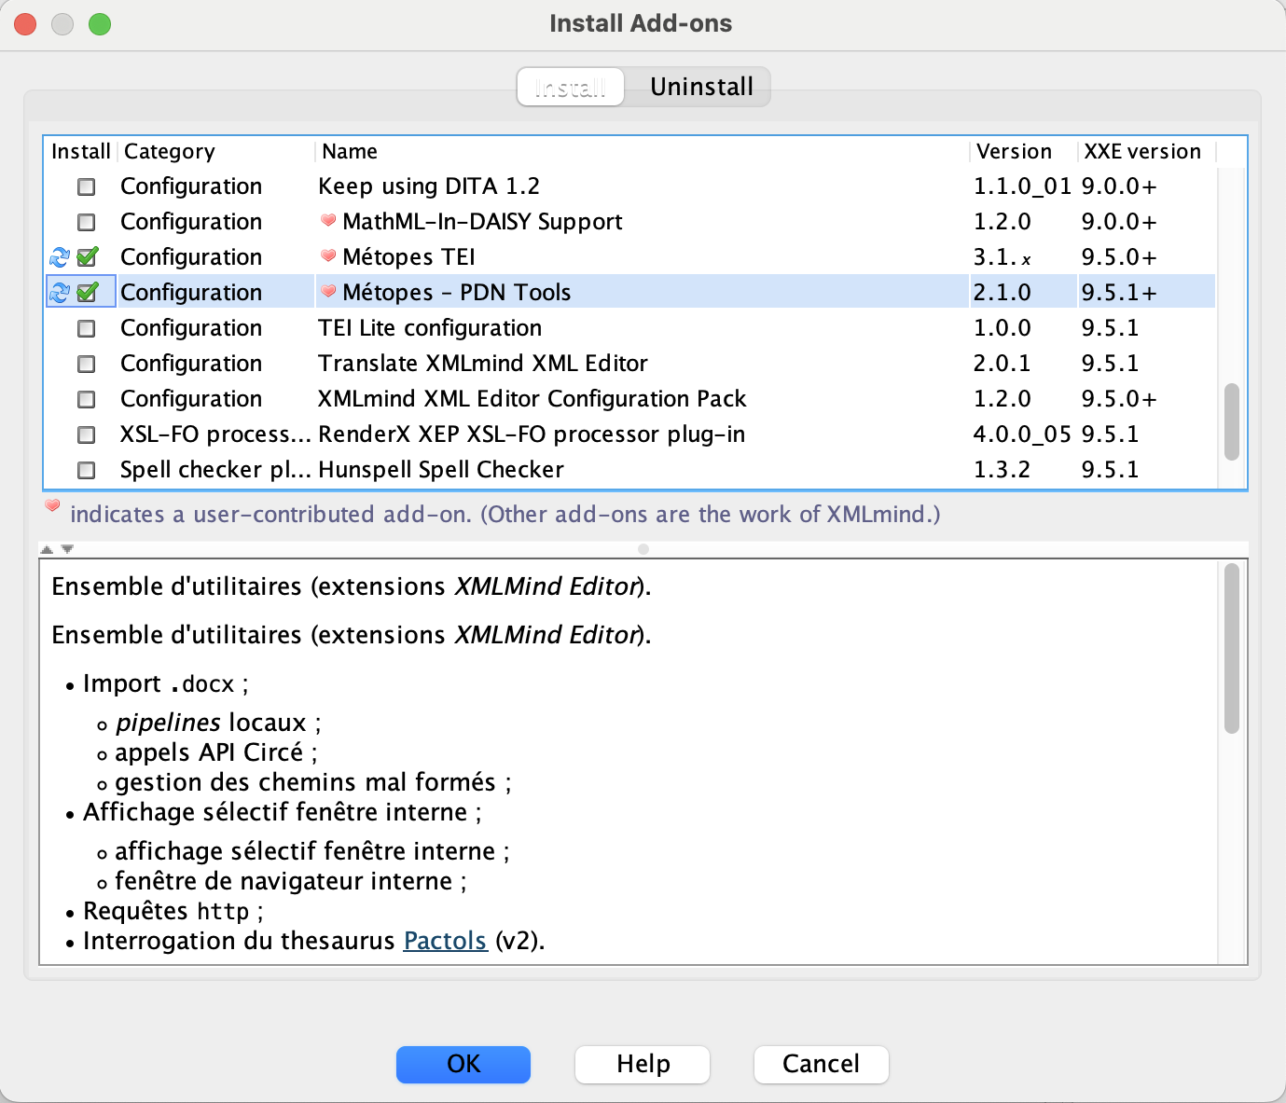Check the RenderX XEP XSL-FO processor box
Screen dimensions: 1286x1103
click(x=87, y=434)
